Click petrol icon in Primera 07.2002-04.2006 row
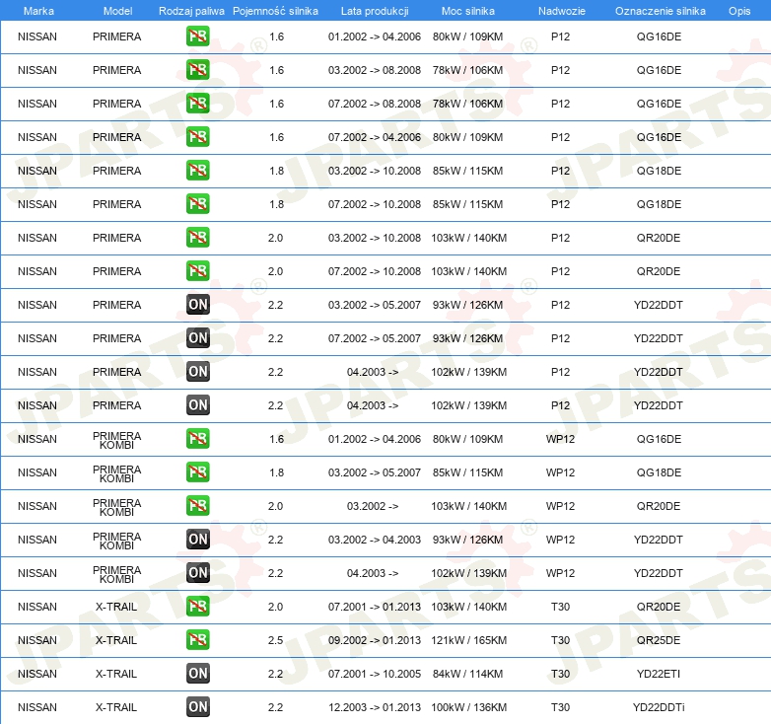The width and height of the screenshot is (771, 724). (197, 137)
